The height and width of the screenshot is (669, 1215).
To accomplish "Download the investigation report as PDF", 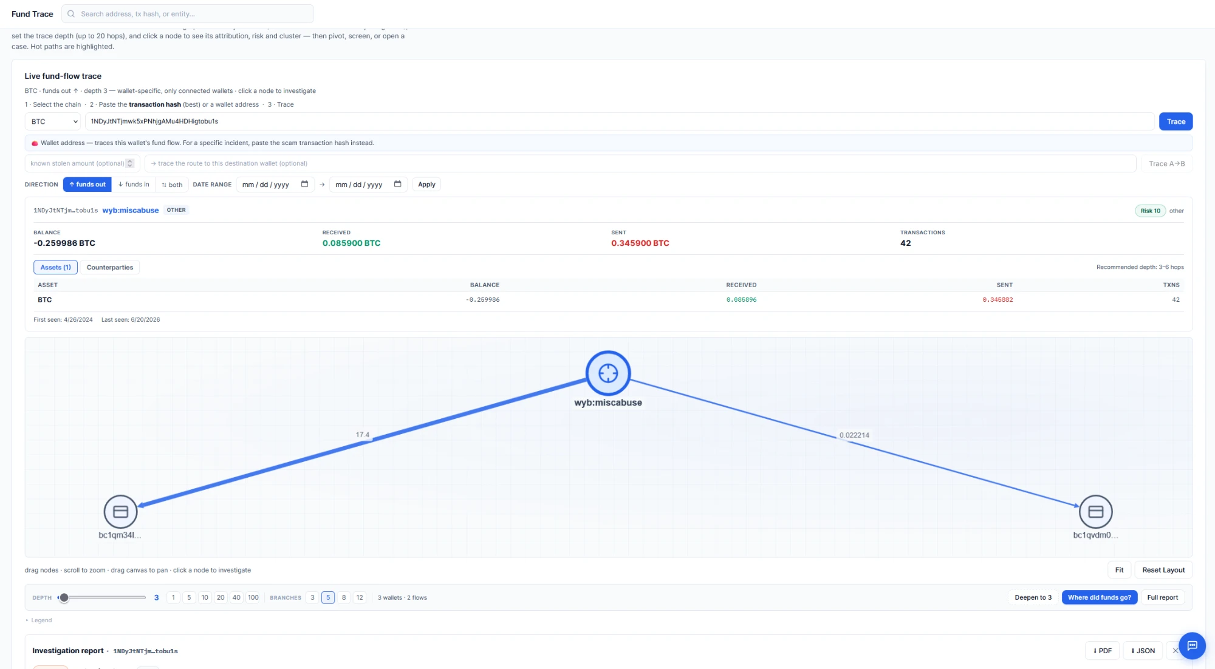I will [x=1102, y=650].
